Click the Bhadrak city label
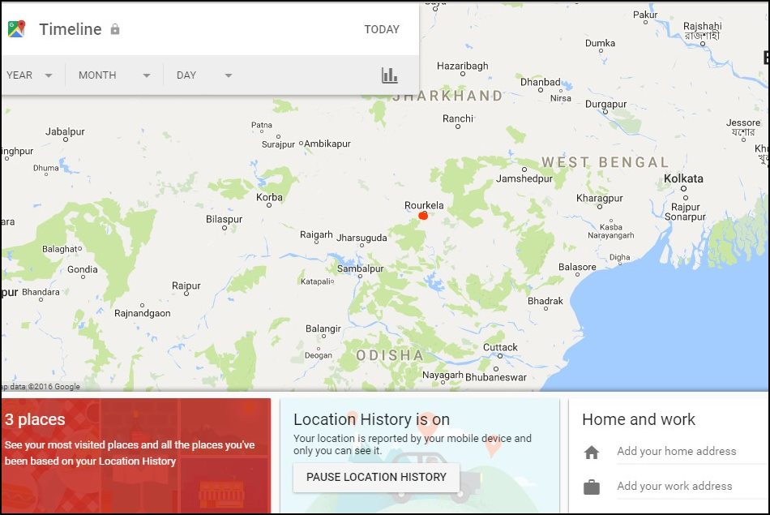This screenshot has height=515, width=770. 545,301
